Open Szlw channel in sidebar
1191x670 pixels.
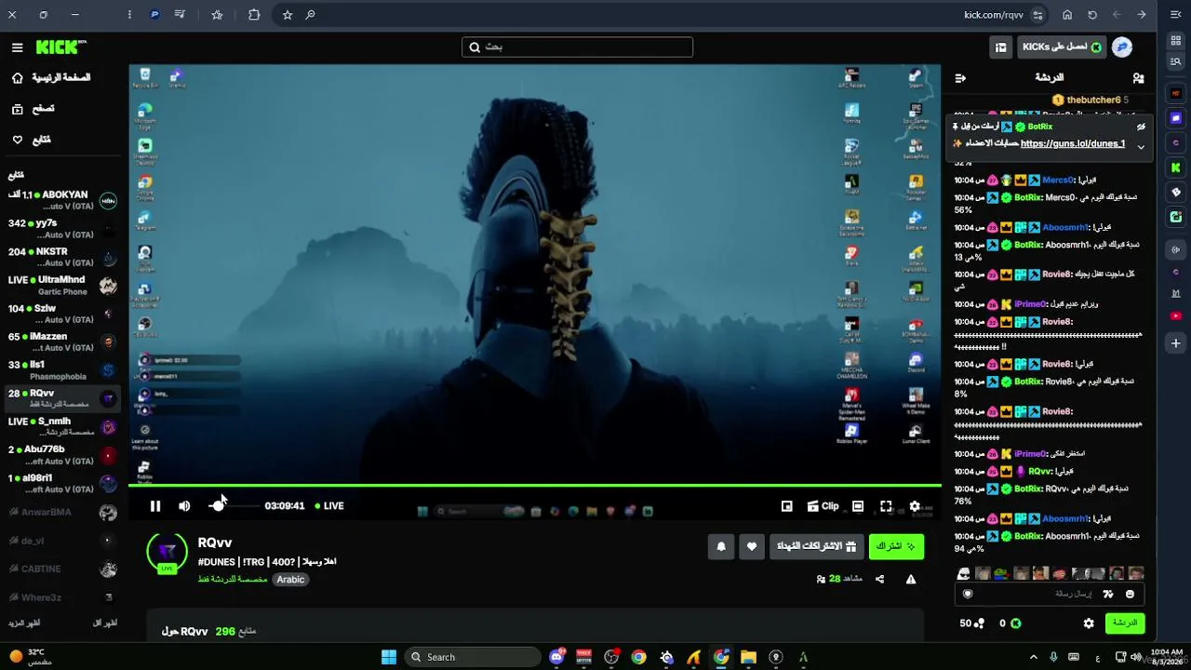tap(63, 314)
